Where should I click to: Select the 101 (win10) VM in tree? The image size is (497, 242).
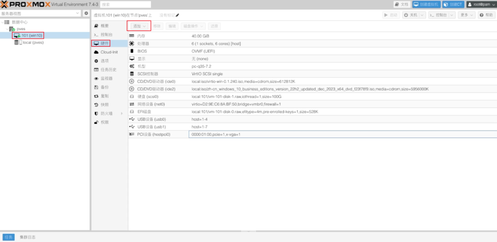point(31,35)
